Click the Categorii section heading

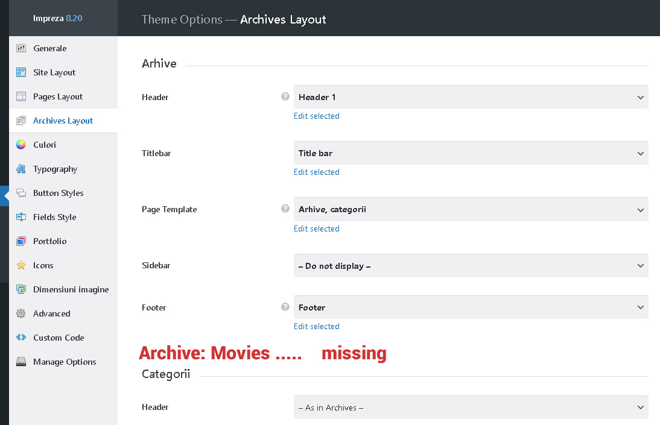(166, 374)
